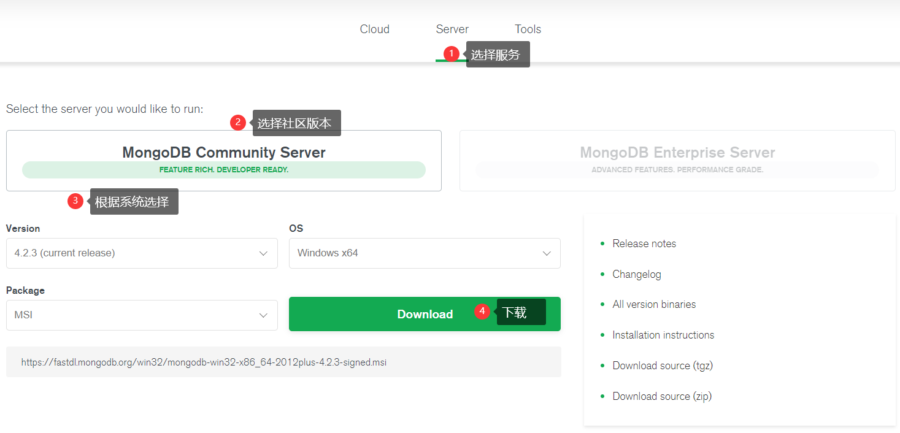Click the red numbered badge labeled 1
The height and width of the screenshot is (433, 900).
tap(452, 54)
